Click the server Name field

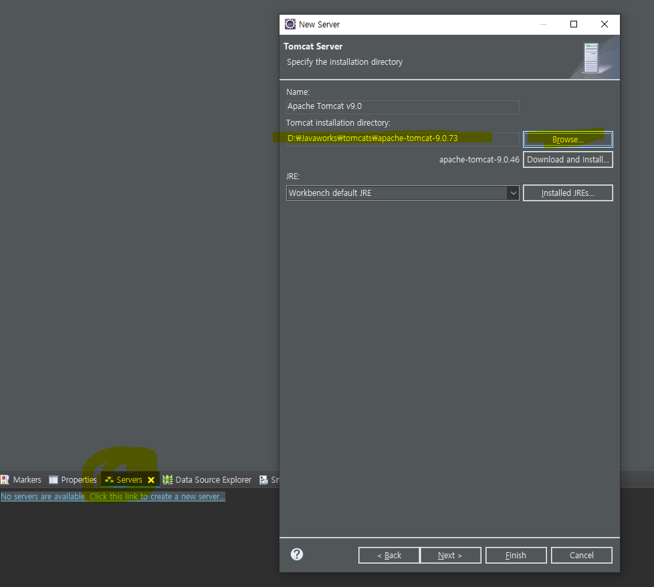(403, 107)
